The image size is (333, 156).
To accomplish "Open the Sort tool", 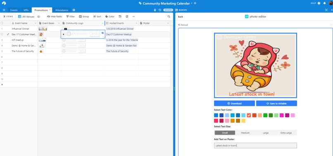I will pyautogui.click(x=97, y=17).
